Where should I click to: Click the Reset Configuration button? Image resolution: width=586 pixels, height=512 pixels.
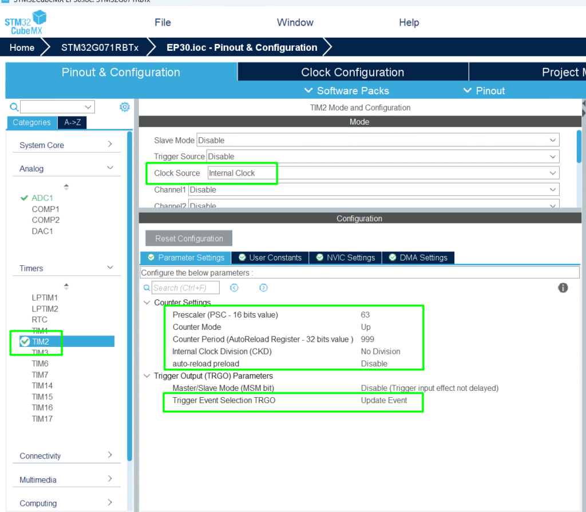189,238
